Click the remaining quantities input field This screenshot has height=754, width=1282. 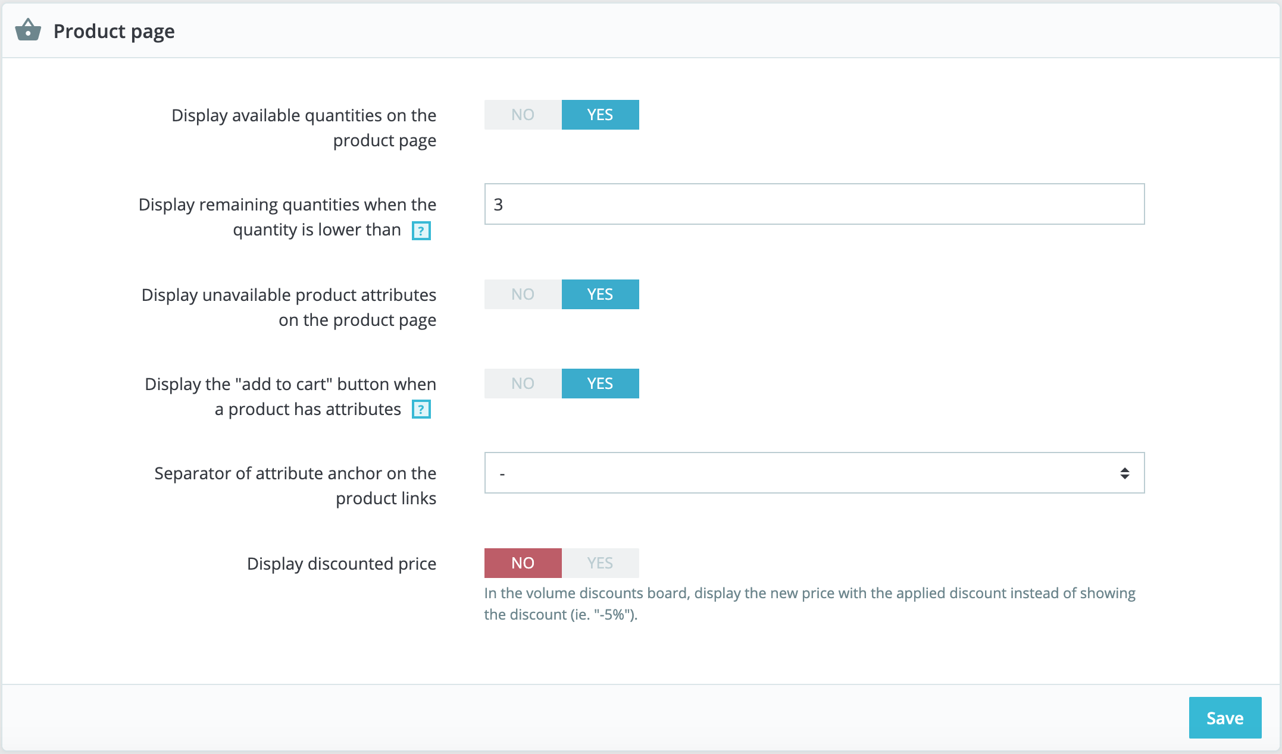coord(814,204)
